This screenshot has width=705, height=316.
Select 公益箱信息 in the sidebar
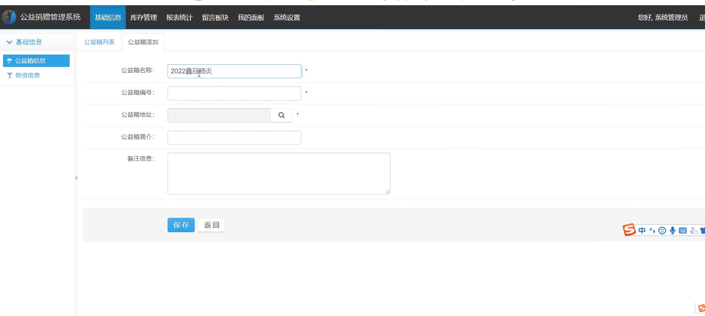click(36, 61)
